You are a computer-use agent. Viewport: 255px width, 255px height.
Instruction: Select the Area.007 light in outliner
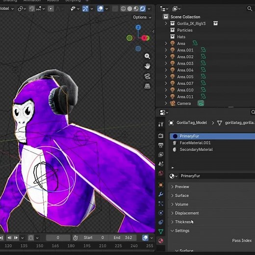[185, 83]
